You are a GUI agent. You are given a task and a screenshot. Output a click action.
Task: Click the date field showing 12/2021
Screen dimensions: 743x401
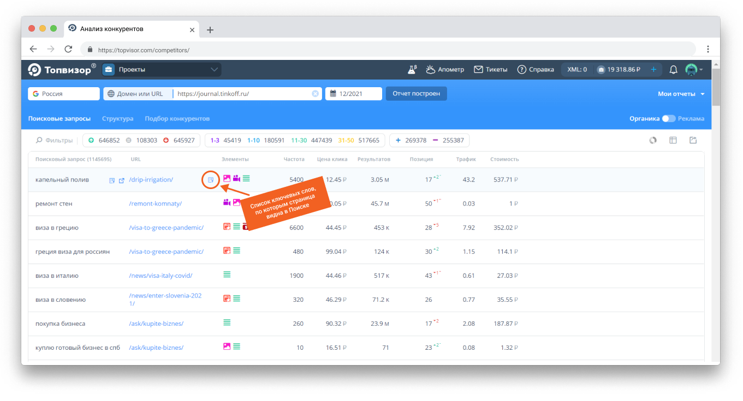353,94
